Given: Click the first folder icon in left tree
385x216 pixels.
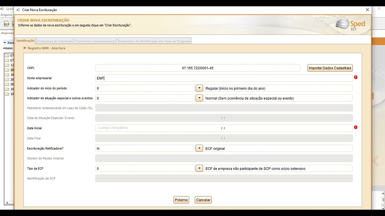Looking at the screenshot, I should pyautogui.click(x=7, y=55).
